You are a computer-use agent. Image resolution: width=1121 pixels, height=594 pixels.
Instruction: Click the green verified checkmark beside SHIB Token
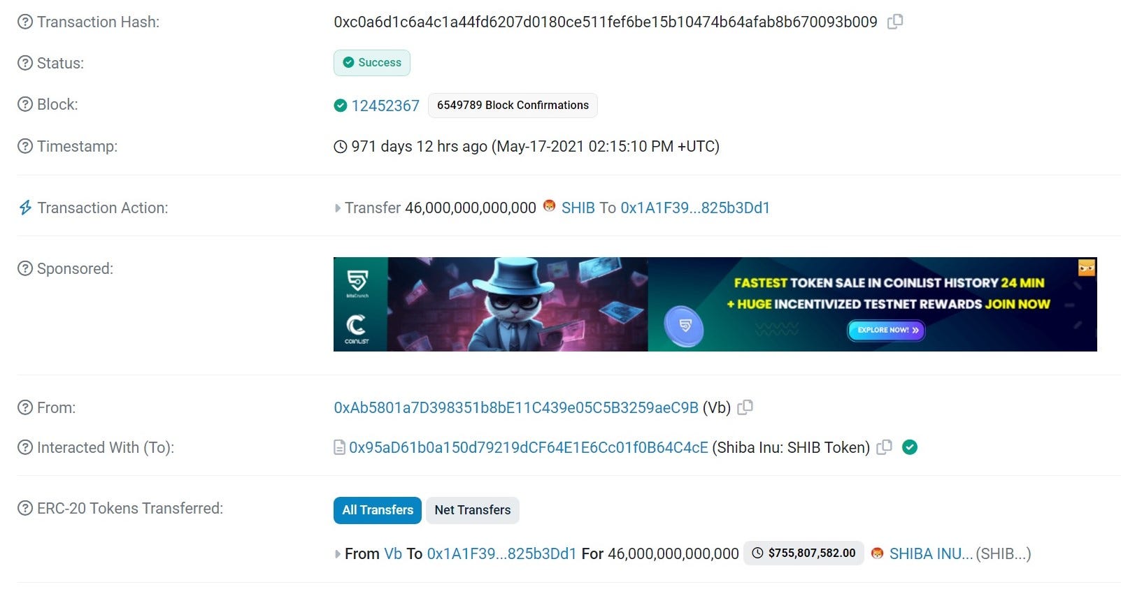(x=910, y=447)
